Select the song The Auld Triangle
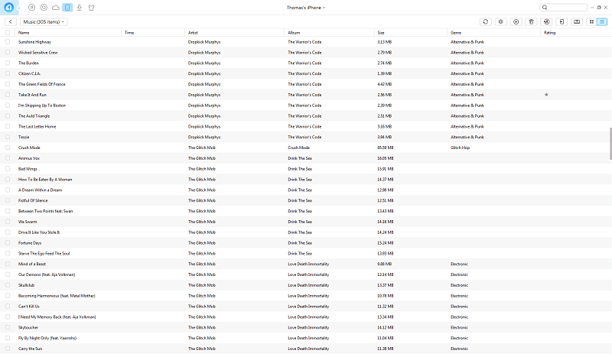Screen dimensions: 612x357 click(34, 116)
